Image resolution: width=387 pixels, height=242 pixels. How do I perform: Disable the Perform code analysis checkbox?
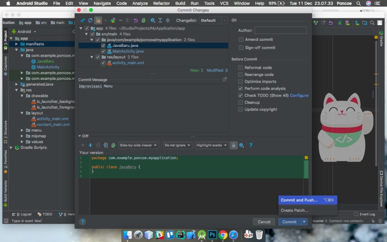pos(240,88)
